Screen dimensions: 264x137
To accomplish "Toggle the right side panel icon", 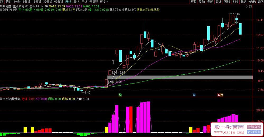I will [x=251, y=7].
